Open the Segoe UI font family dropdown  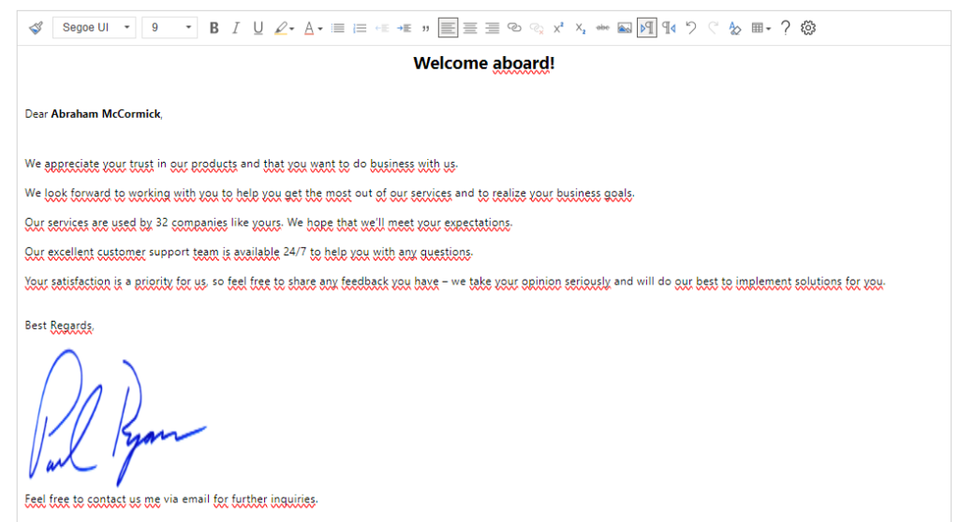click(95, 27)
